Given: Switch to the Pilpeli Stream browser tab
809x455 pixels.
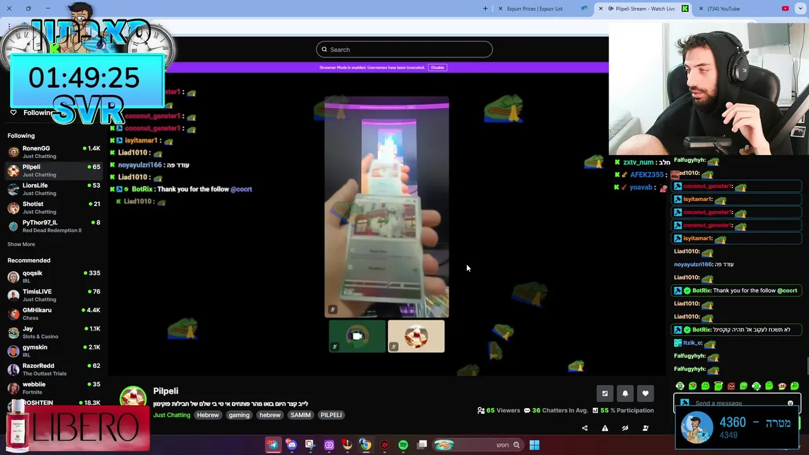Looking at the screenshot, I should pos(645,9).
